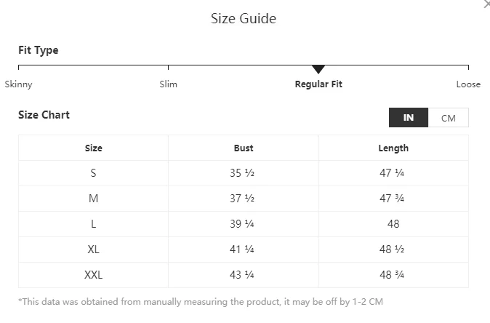
Task: Select the Skinny fit label
Action: pos(18,84)
